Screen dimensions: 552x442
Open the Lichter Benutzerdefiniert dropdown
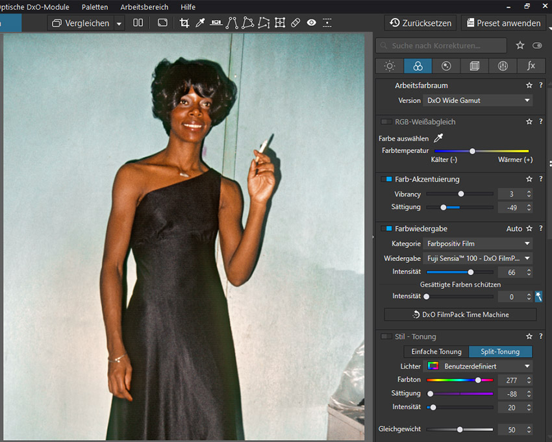(477, 366)
